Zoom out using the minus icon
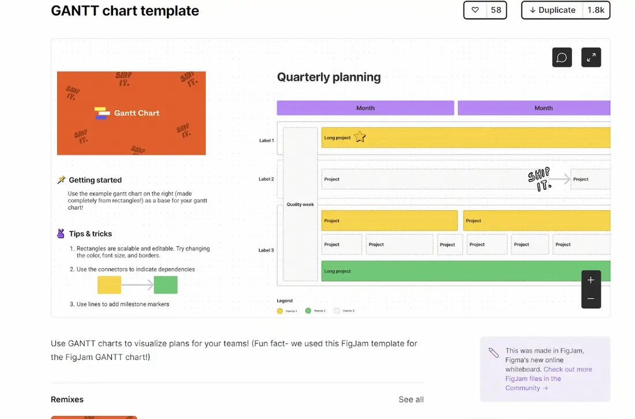Screen dimensions: 635x419 pyautogui.click(x=591, y=299)
